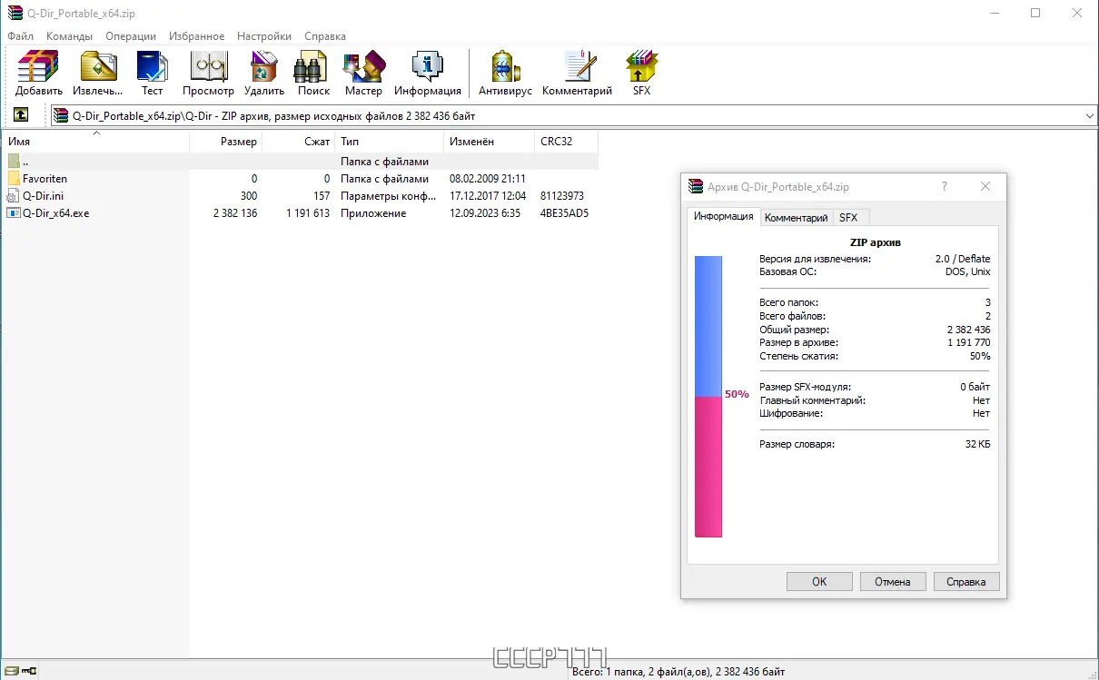Select the Q-Dir_x64.exe application icon

(x=14, y=213)
